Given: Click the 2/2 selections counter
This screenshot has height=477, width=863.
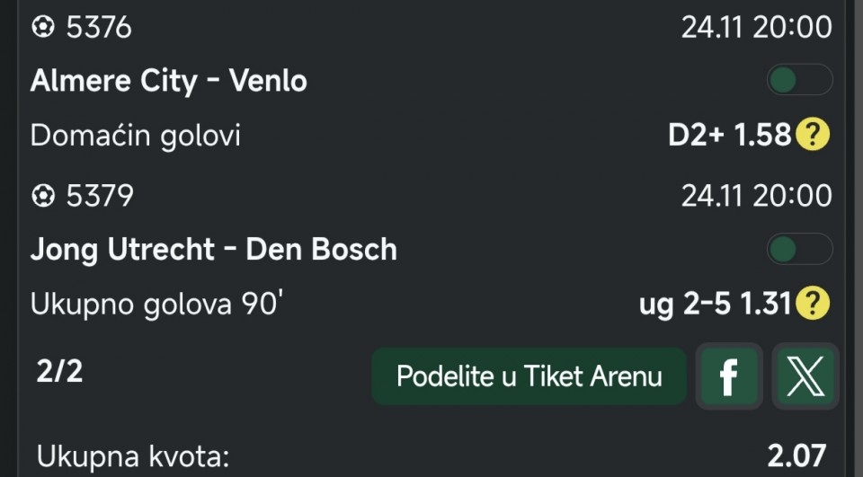Looking at the screenshot, I should point(59,371).
